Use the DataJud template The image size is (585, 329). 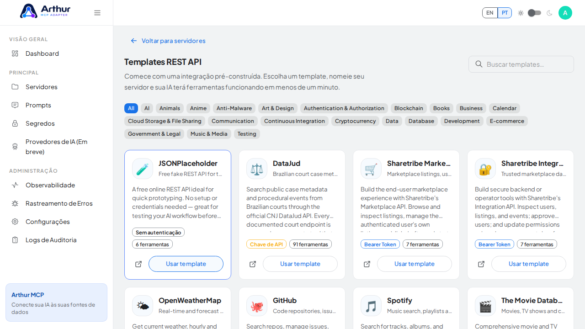[x=300, y=264]
